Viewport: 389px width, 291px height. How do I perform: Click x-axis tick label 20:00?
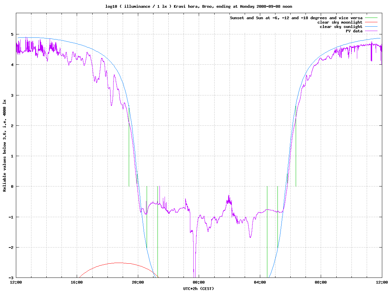[138, 282]
